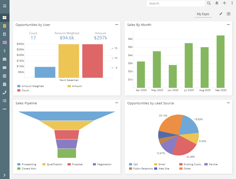Toggle Existing Custo... legend item
This screenshot has height=179, width=236.
coord(191,164)
